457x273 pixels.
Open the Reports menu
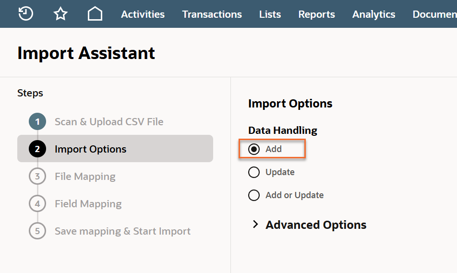coord(316,14)
